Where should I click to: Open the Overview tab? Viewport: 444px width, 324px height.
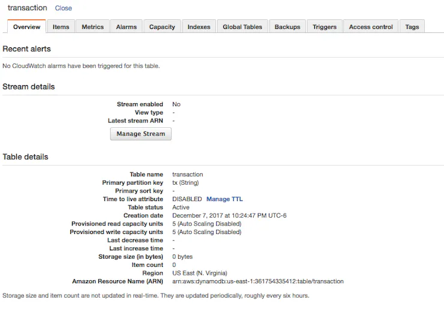[x=26, y=26]
